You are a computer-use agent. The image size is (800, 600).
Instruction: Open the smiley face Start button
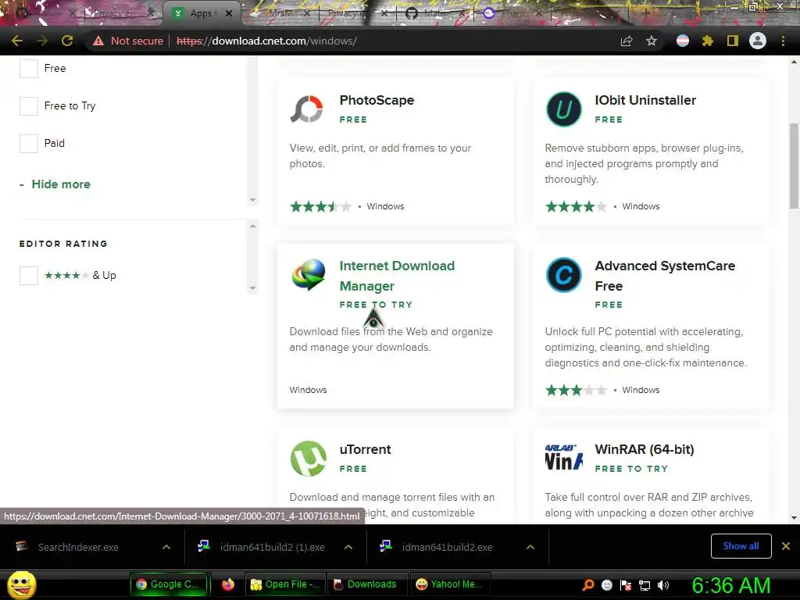pos(21,584)
